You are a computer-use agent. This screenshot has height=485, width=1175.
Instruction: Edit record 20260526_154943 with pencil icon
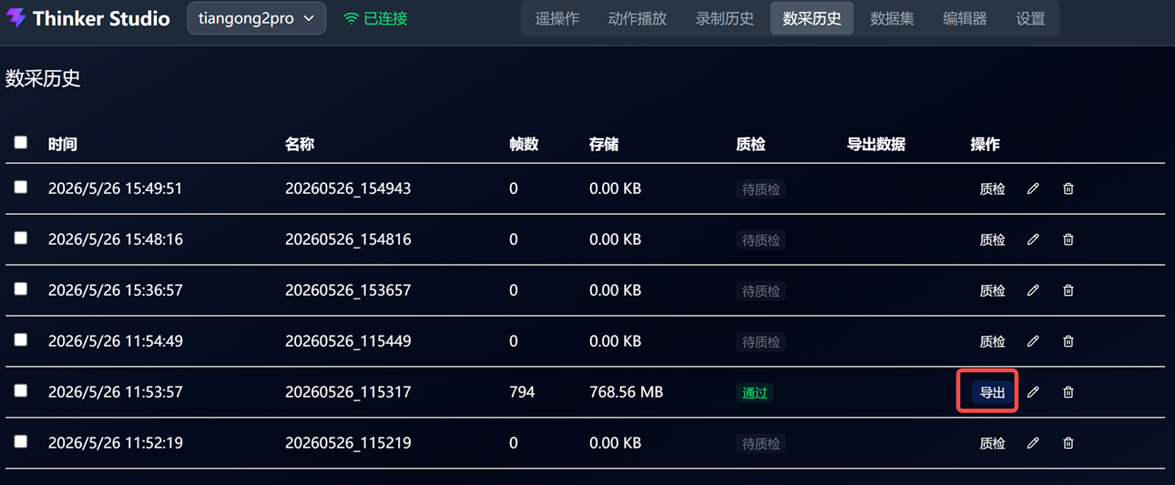point(1033,188)
